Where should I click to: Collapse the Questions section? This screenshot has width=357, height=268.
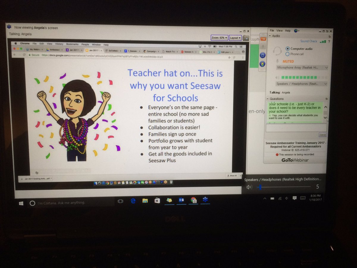click(x=267, y=99)
